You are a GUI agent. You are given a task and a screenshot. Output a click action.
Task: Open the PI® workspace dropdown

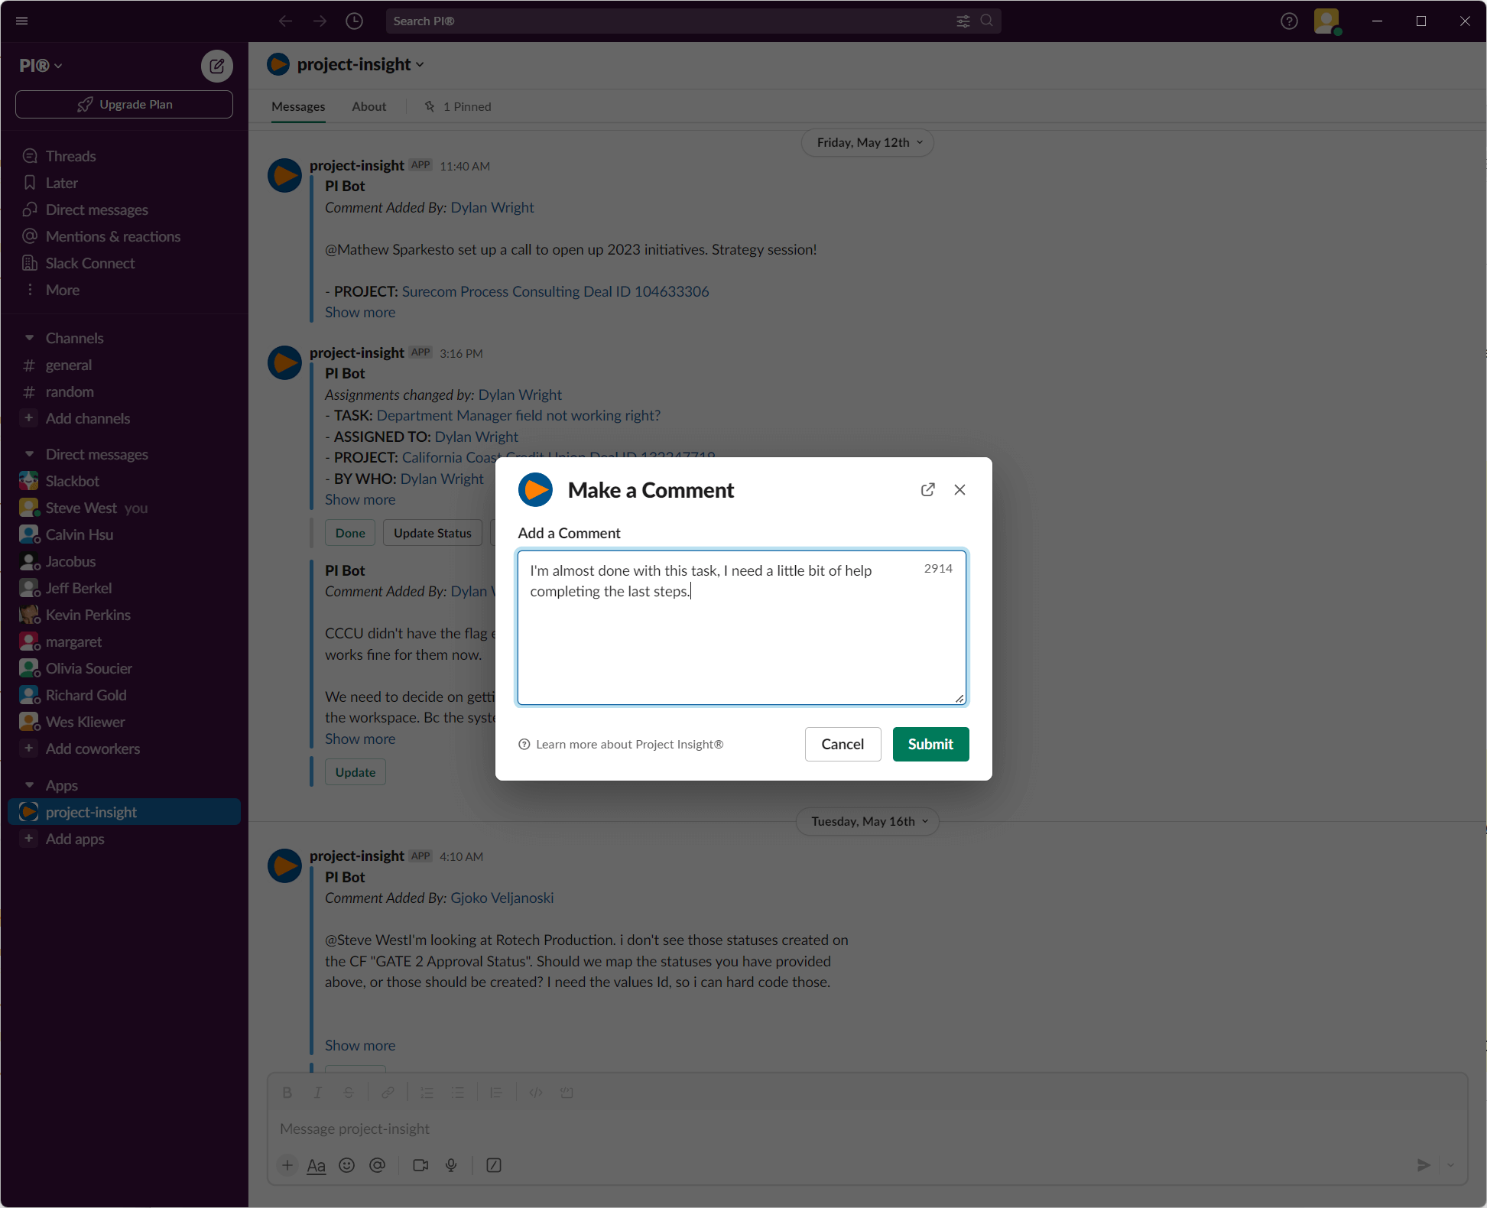[x=41, y=66]
